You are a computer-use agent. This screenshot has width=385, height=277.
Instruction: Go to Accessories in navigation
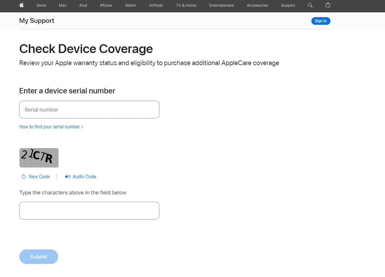(x=257, y=5)
